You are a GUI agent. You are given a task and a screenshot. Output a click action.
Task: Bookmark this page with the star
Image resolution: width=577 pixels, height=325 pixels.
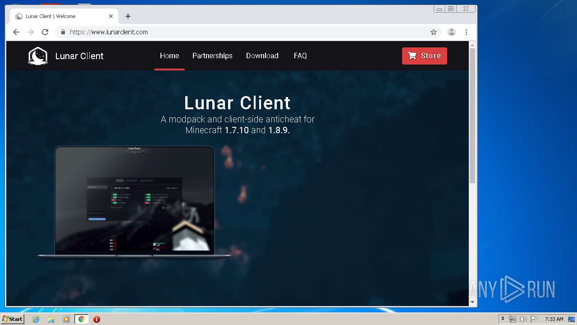coord(434,32)
